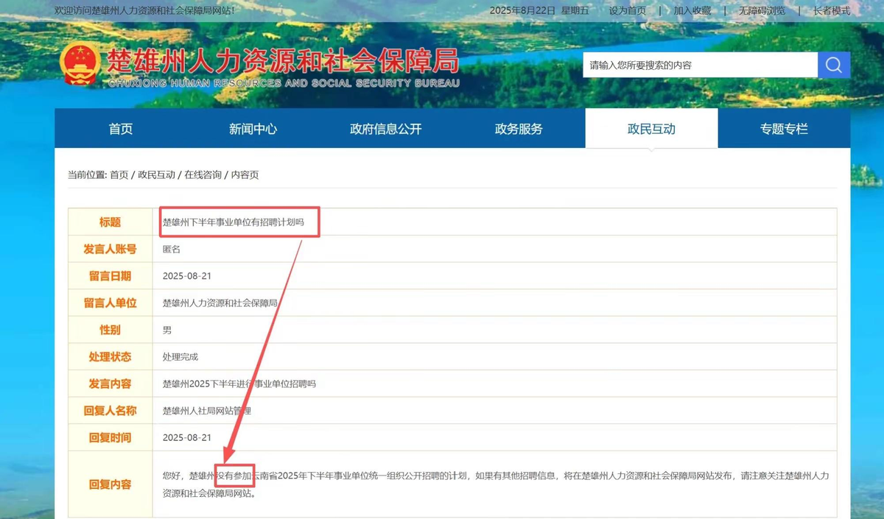Screen dimensions: 884x519
Task: Go to 政民互动 in breadcrumb
Action: point(157,174)
